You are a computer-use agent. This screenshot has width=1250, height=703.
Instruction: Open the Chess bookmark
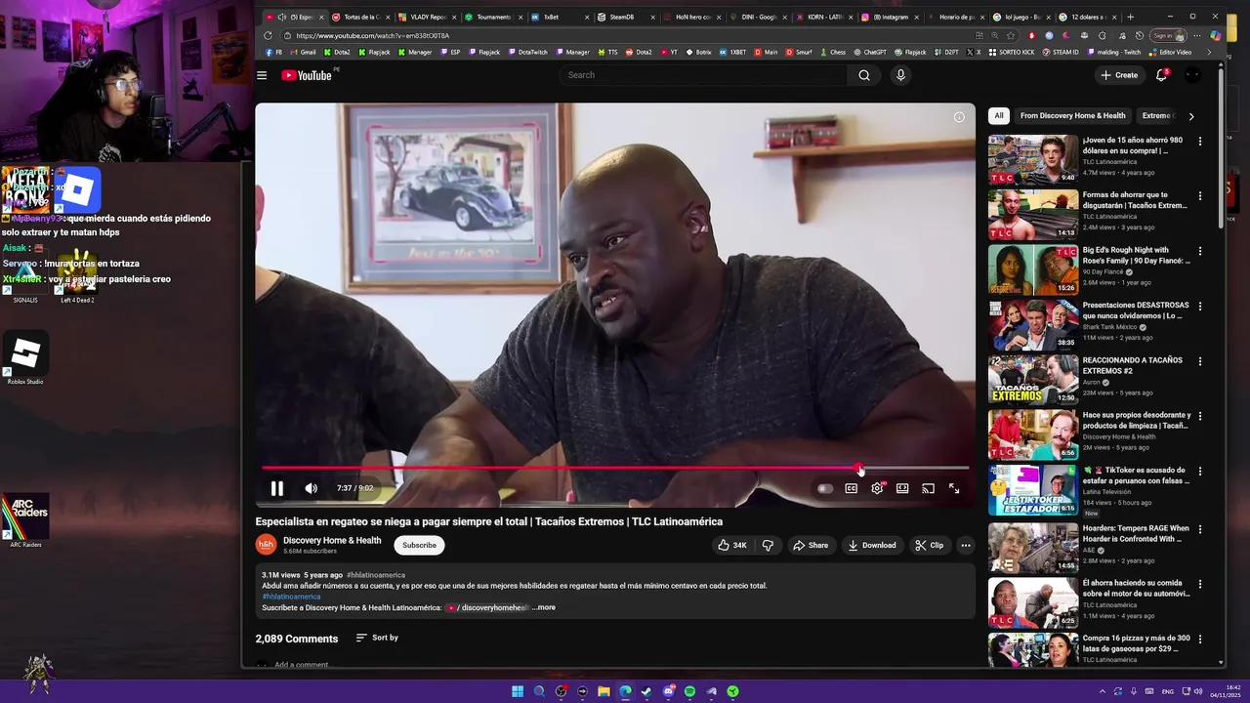[832, 52]
